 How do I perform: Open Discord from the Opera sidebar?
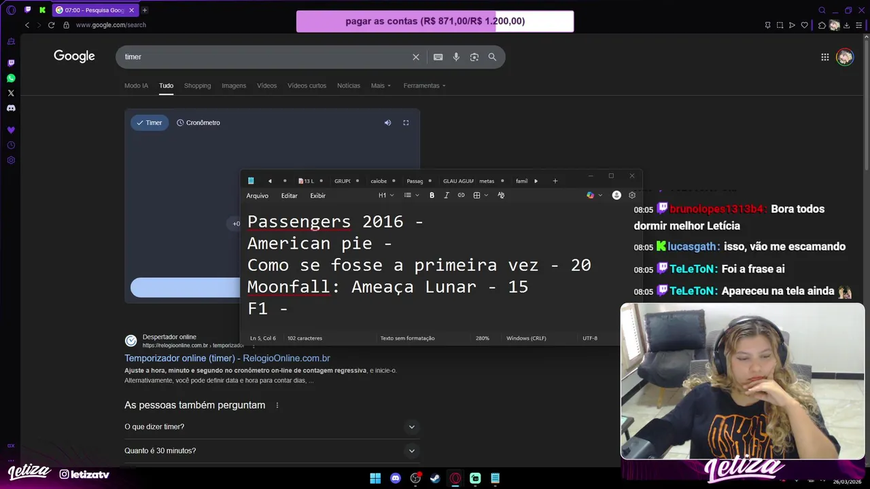coord(11,108)
